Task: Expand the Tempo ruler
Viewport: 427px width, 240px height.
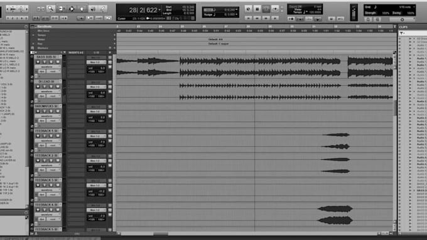Action: 33,35
